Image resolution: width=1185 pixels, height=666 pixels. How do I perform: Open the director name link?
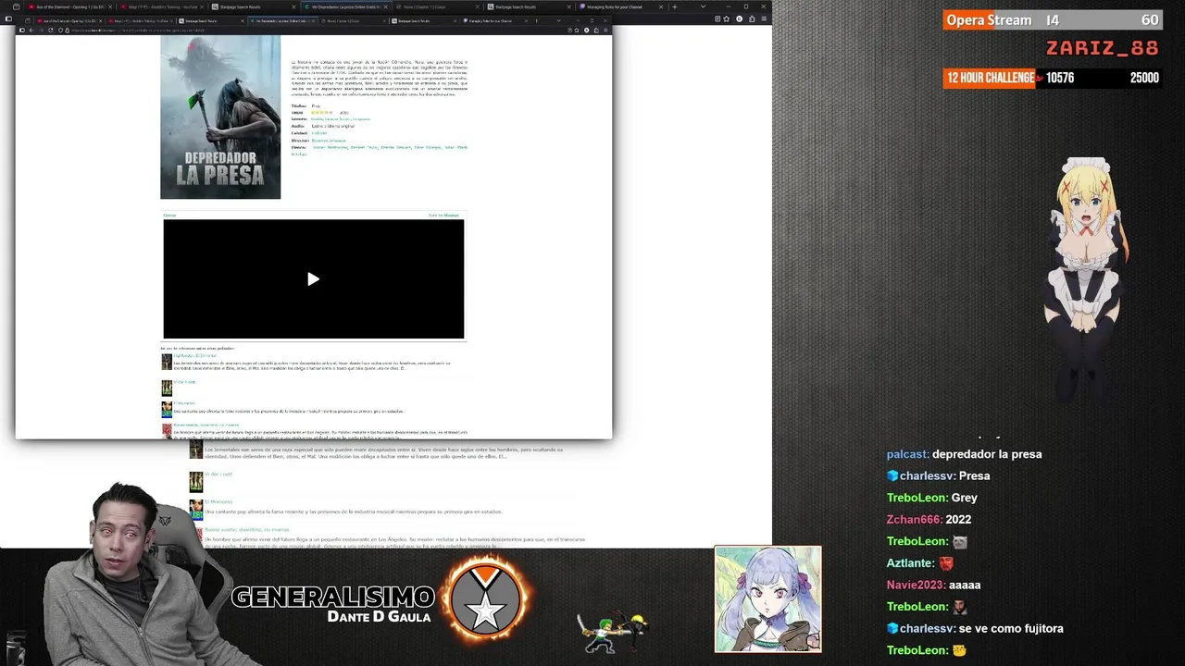(329, 140)
